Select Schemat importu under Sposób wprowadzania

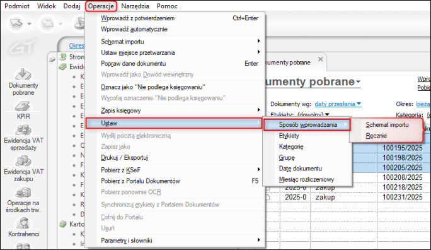(x=387, y=125)
